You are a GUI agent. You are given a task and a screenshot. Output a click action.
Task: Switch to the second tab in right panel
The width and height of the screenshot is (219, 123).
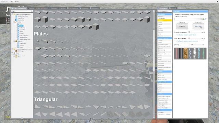[x=173, y=8]
